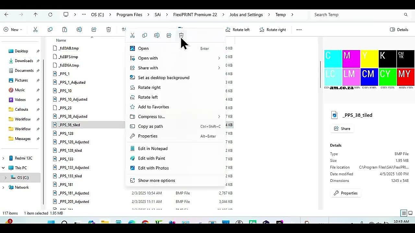Click the Paste clipboard icon in the Explorer toolbar
The width and height of the screenshot is (415, 233).
(65, 29)
